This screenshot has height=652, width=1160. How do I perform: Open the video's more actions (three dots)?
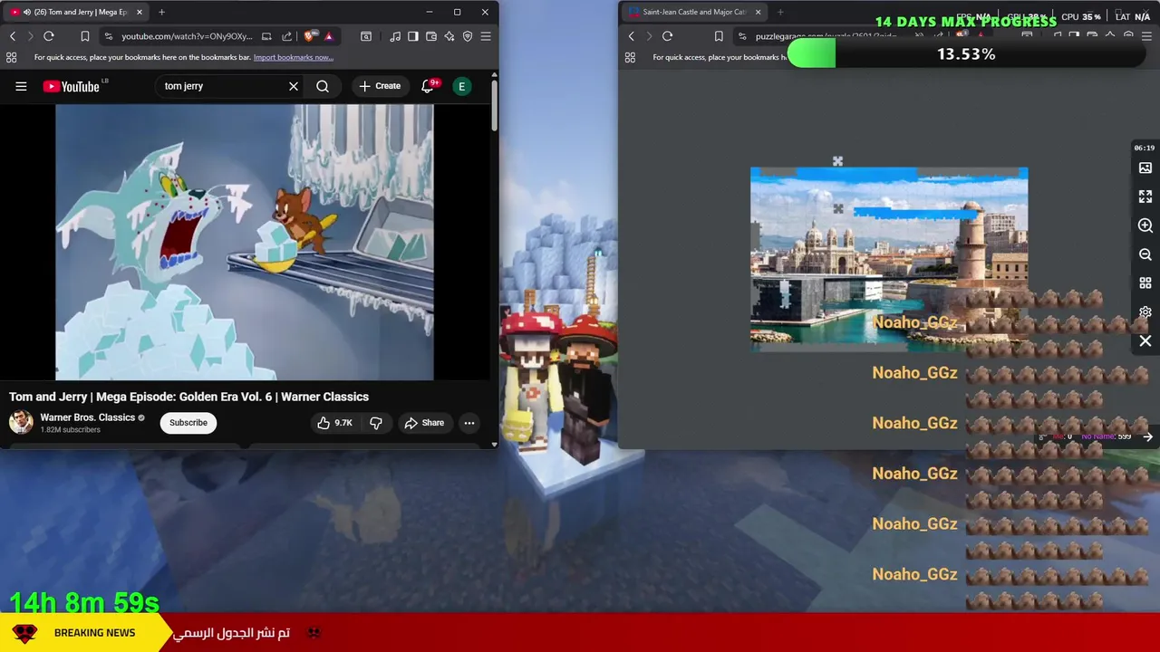tap(469, 423)
